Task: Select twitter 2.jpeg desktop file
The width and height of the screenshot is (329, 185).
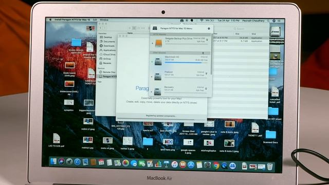Action: [127, 143]
